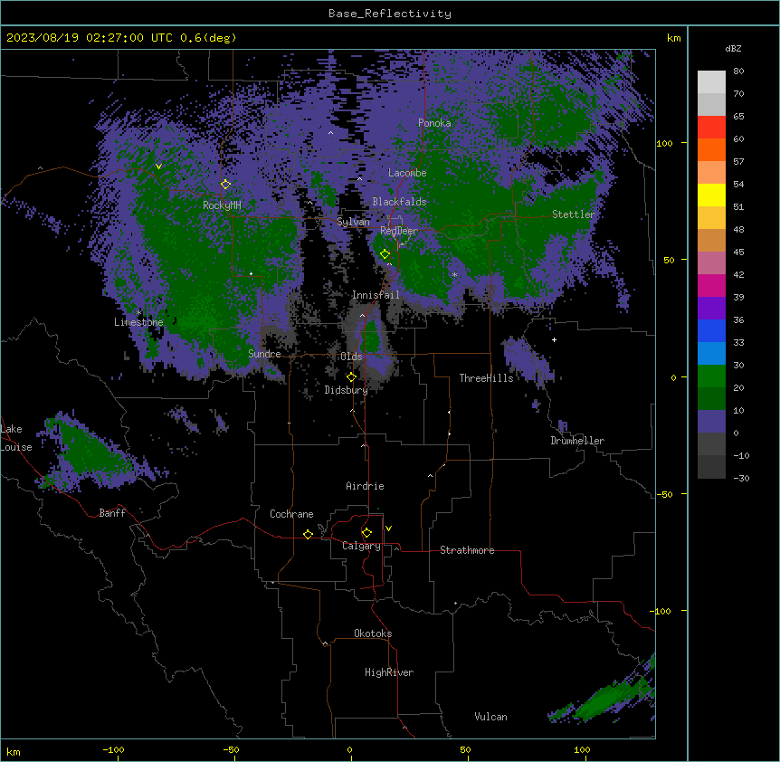Select the magenta 42 dBZ legend swatch
Screen dimensions: 780x762
tap(711, 285)
